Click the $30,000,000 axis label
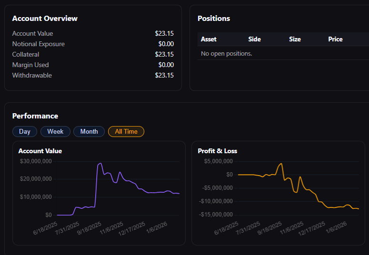The image size is (369, 255). [x=36, y=161]
